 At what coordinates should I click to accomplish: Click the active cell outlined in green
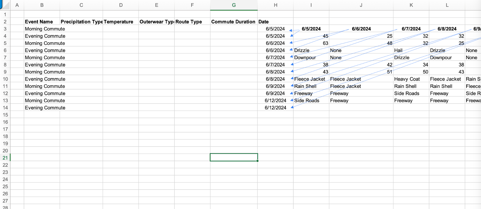(234, 157)
